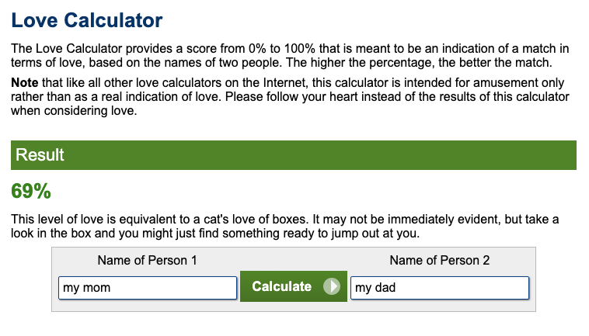Click the green 'Result' header bar
Viewport: 589px width, 336px height.
click(x=294, y=155)
